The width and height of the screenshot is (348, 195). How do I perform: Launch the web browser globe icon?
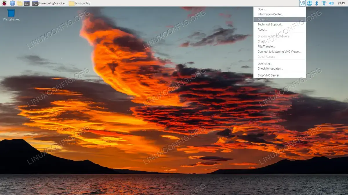click(12, 3)
